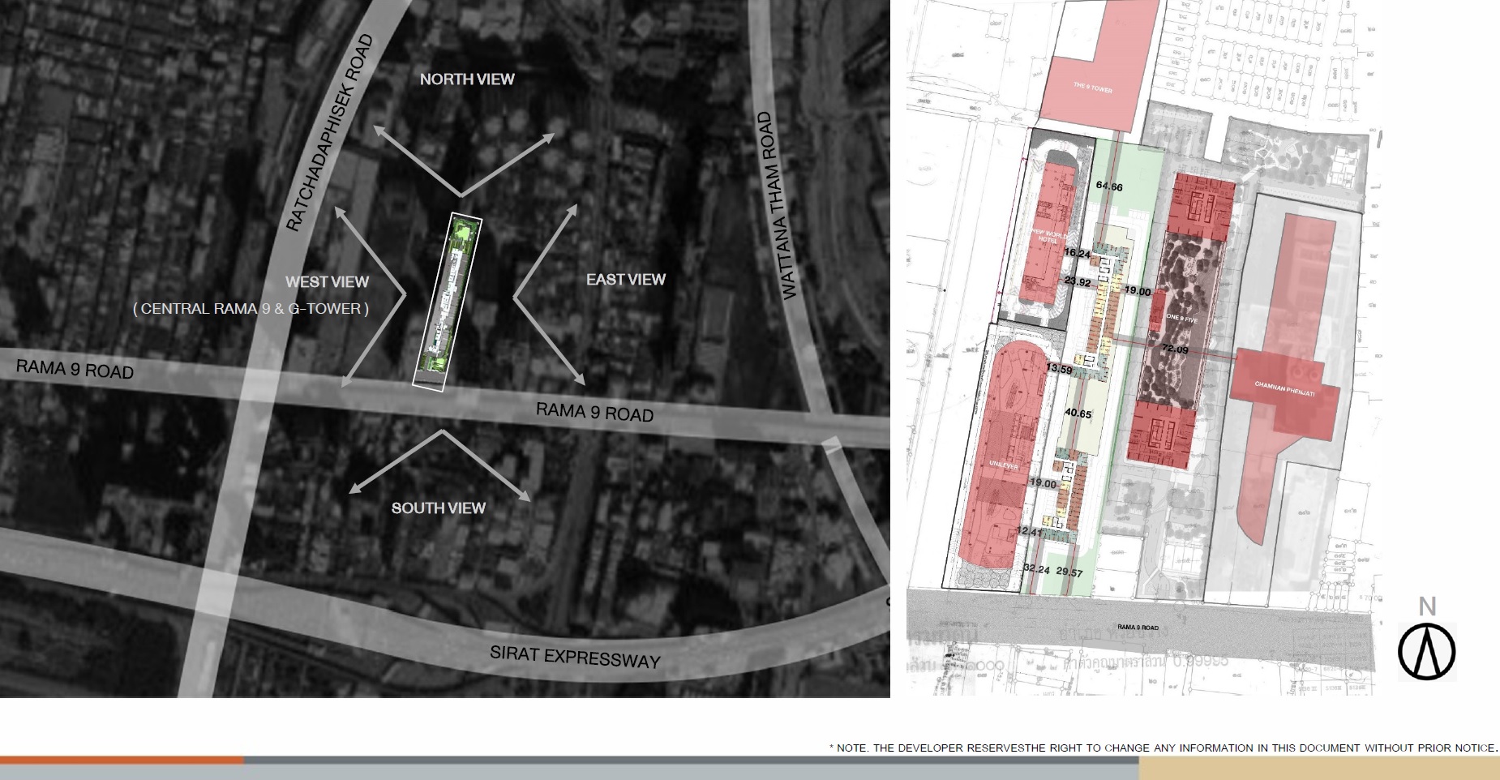The width and height of the screenshot is (1500, 780).
Task: Click the SIRAT EXPRESSWAY label
Action: click(x=575, y=657)
